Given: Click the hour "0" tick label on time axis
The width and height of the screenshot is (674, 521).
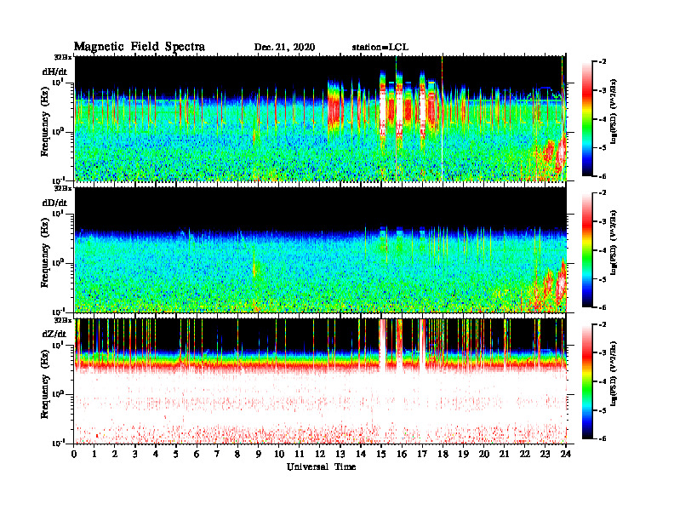Looking at the screenshot, I should tap(74, 455).
